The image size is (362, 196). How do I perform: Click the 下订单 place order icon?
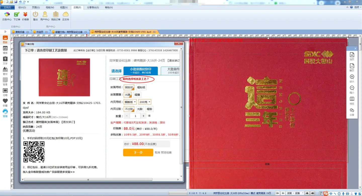[17, 16]
